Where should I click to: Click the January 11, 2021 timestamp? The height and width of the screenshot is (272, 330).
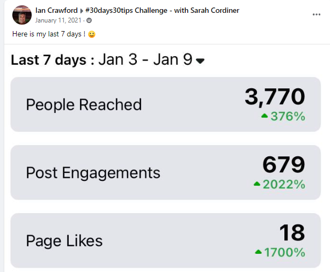click(x=59, y=20)
